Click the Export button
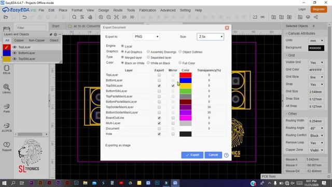Screen dimensions: 332x187 pos(192,155)
